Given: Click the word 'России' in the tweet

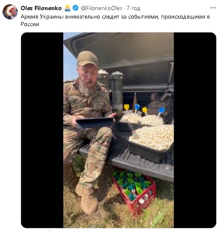Looking at the screenshot, I should pyautogui.click(x=30, y=24).
